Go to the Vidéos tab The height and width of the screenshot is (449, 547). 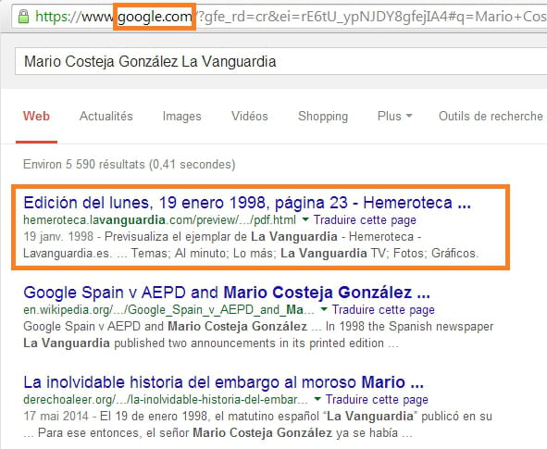tap(249, 116)
